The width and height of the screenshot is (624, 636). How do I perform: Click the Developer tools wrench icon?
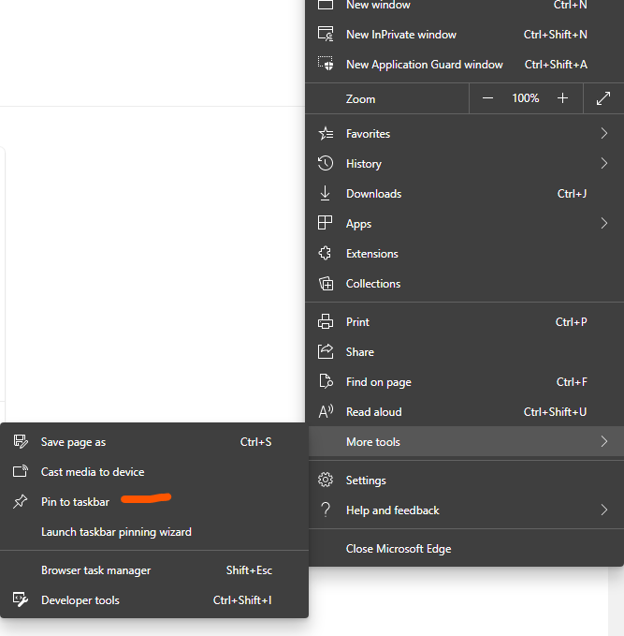point(21,599)
